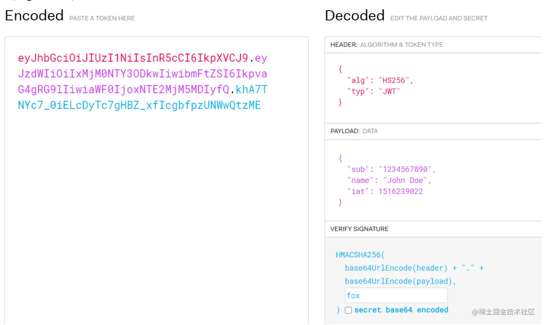
Task: Click the red header segment of the encoded token
Action: pyautogui.click(x=133, y=59)
